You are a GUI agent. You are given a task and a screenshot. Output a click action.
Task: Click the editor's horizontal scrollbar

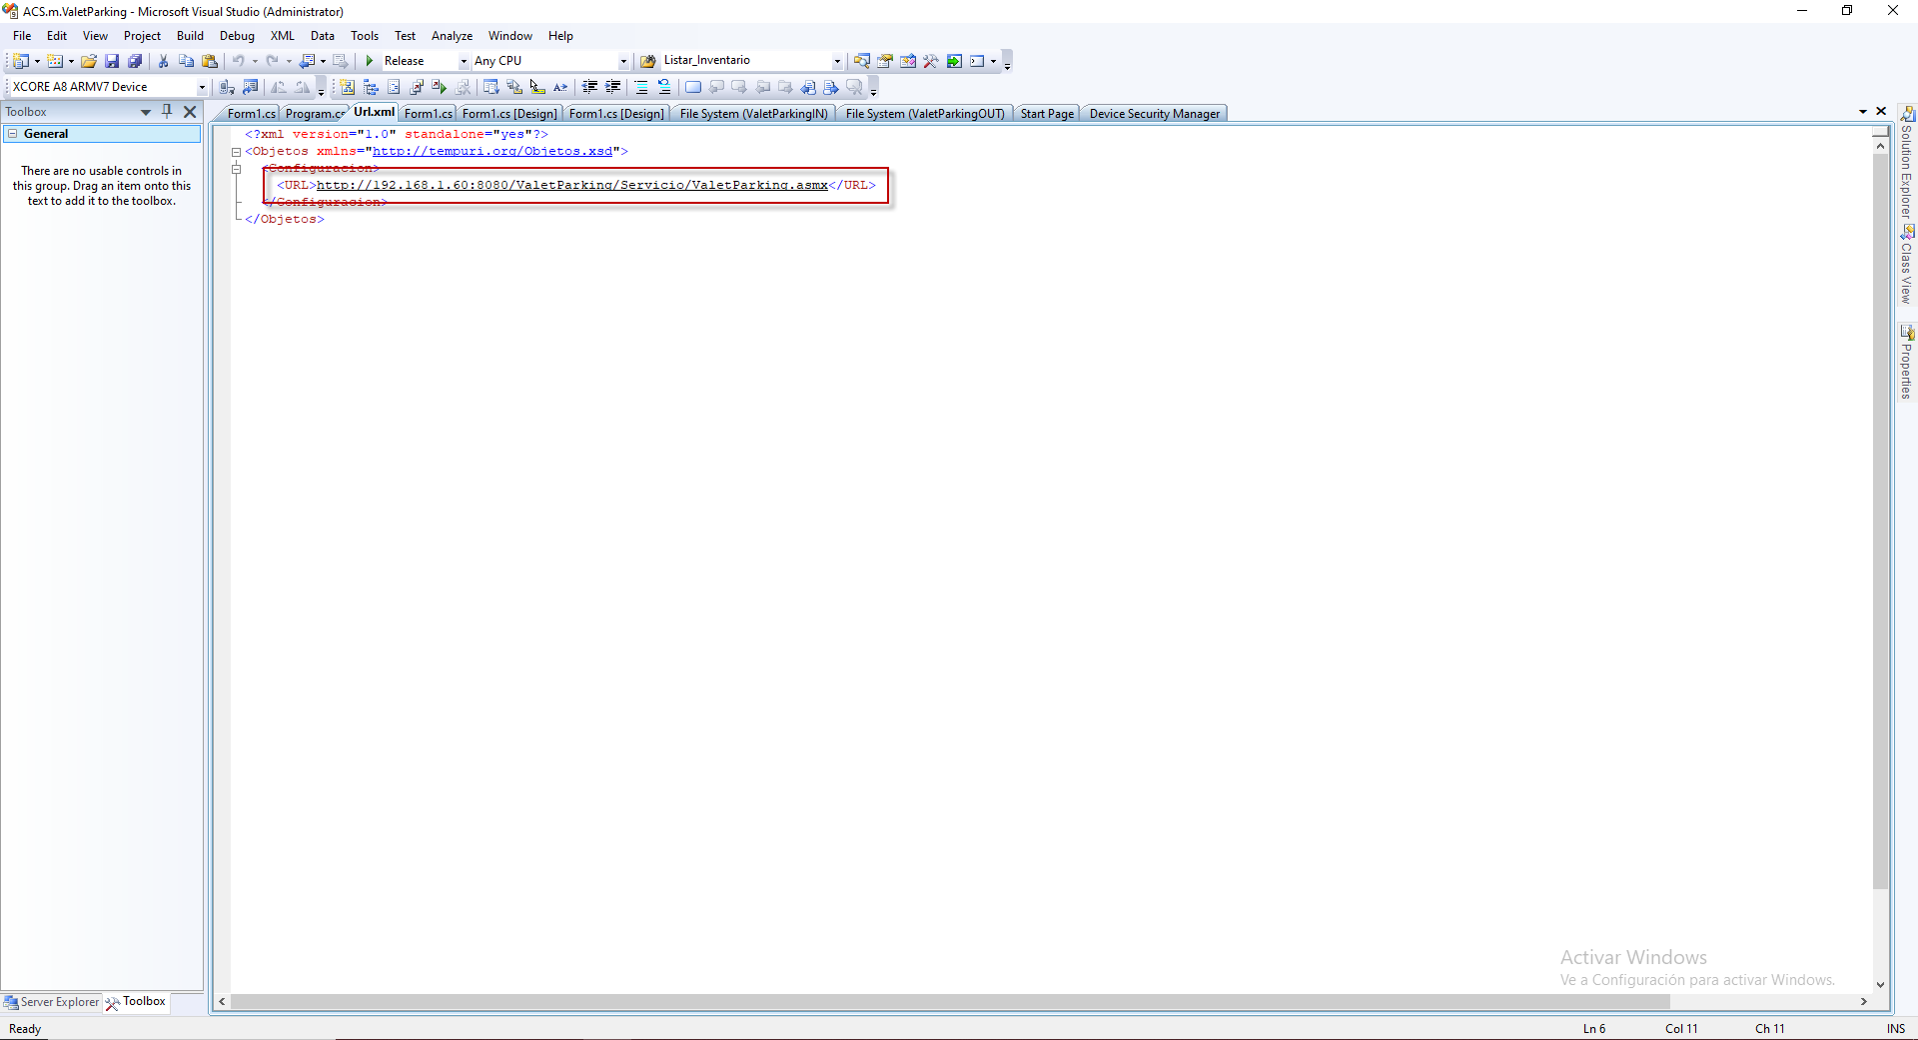[999, 1001]
